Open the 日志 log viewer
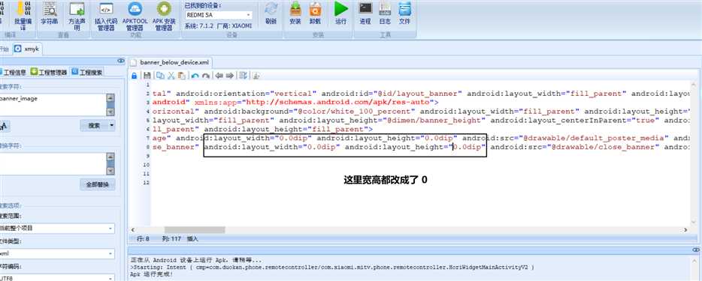702x281 pixels. pos(385,13)
